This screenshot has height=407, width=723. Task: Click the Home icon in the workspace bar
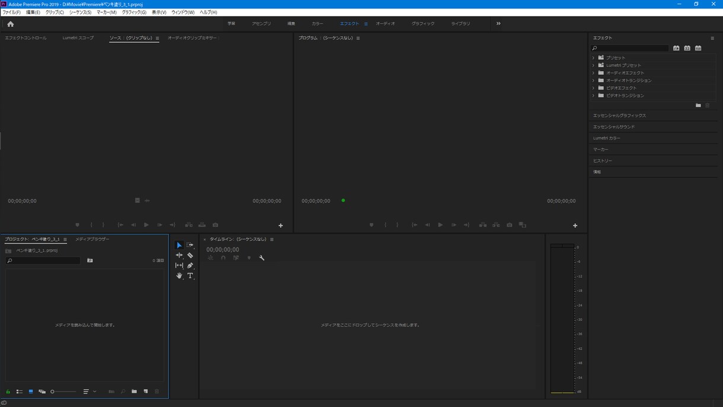pyautogui.click(x=10, y=24)
